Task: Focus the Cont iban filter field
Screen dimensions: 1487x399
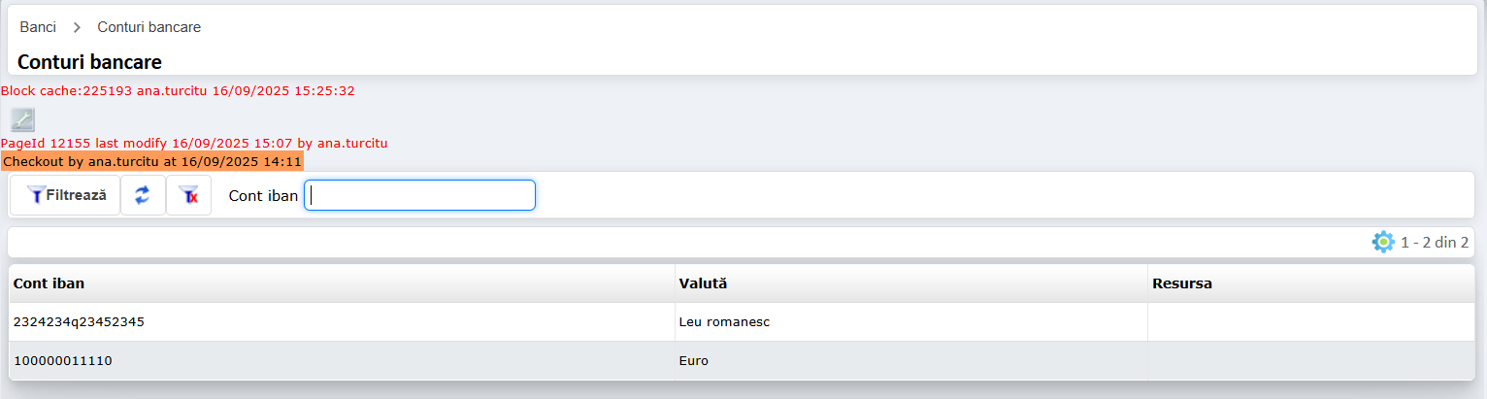Action: 419,195
